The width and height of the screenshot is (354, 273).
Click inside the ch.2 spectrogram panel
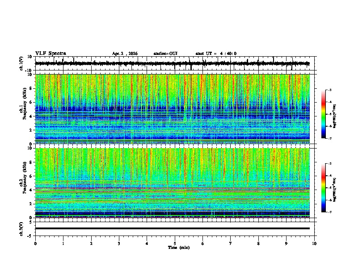click(x=172, y=183)
